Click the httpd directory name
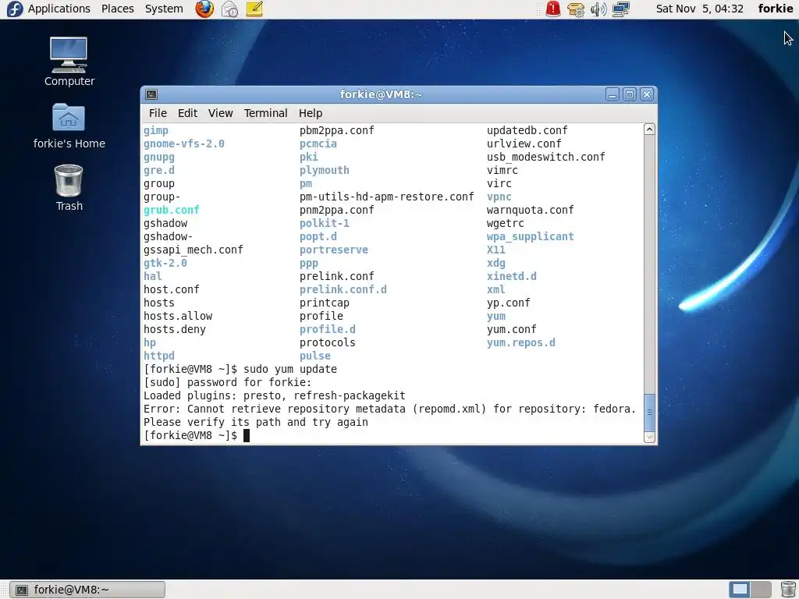 click(x=159, y=356)
